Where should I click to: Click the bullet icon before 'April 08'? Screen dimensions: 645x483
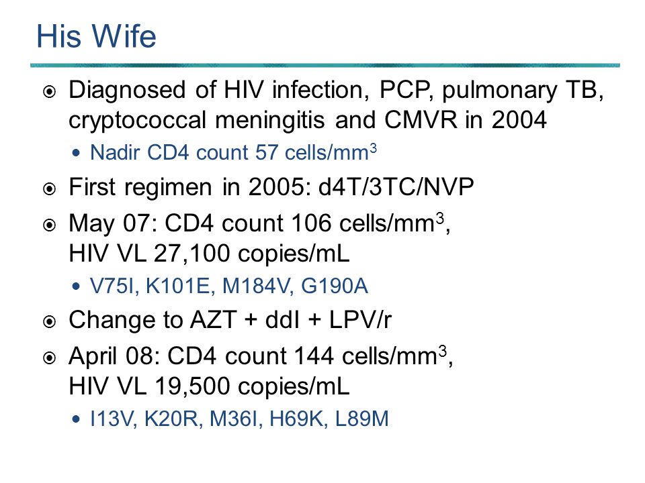click(49, 358)
